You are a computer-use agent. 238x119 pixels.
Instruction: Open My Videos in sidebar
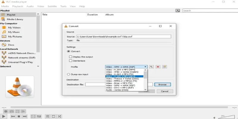pos(14,28)
